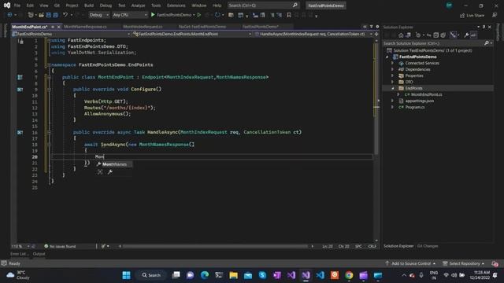
Task: Click screwdriver quick actions icon below MonthNames
Action: pyautogui.click(x=110, y=172)
